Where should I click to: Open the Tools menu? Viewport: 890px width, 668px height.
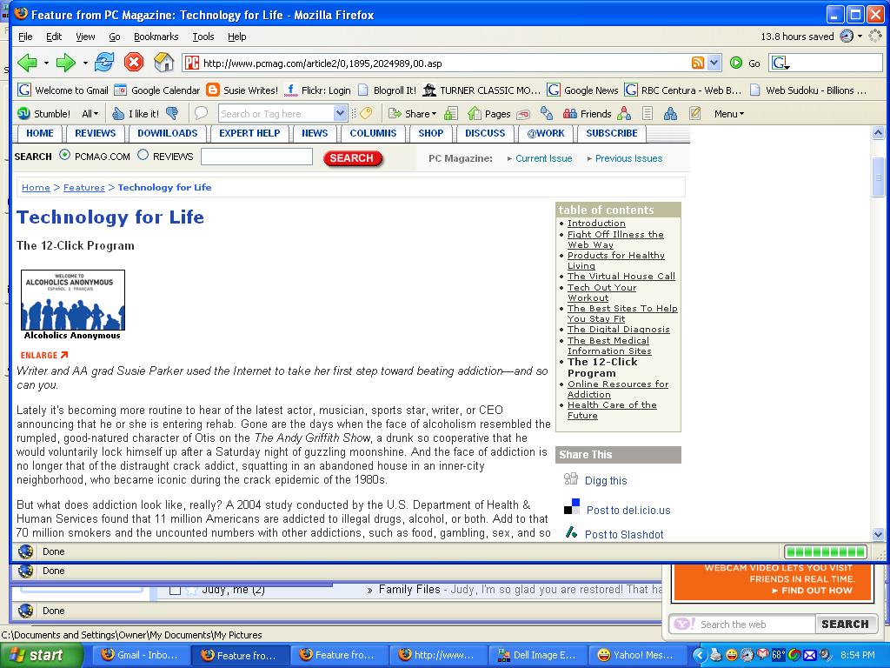click(203, 37)
